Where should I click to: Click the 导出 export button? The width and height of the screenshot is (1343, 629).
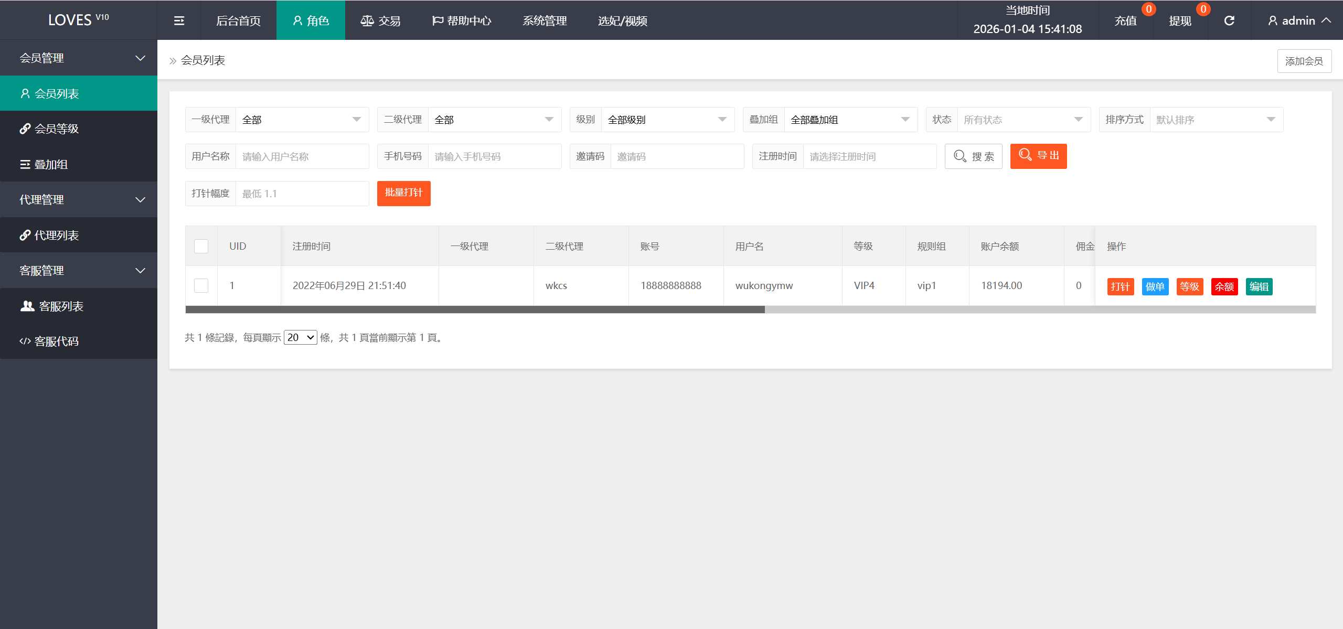coord(1038,156)
